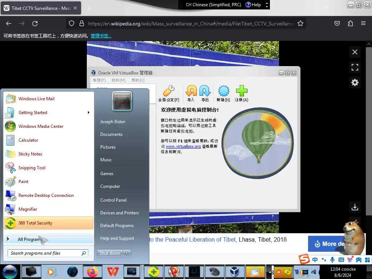Click the Export appliance icon in VirtualBox
Viewport: 372px width, 279px height.
tap(205, 93)
